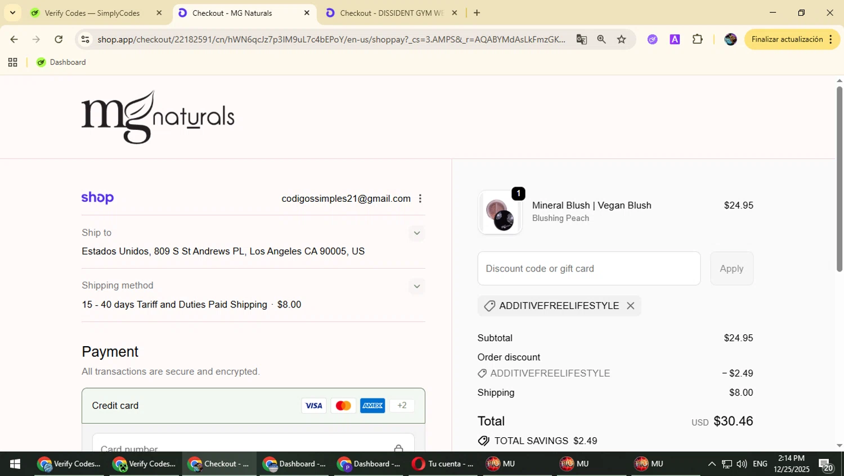The image size is (844, 476).
Task: Reload the checkout page
Action: click(x=59, y=39)
